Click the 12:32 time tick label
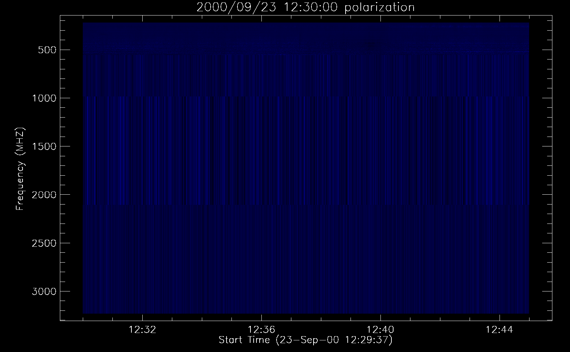This screenshot has width=570, height=352. point(142,330)
